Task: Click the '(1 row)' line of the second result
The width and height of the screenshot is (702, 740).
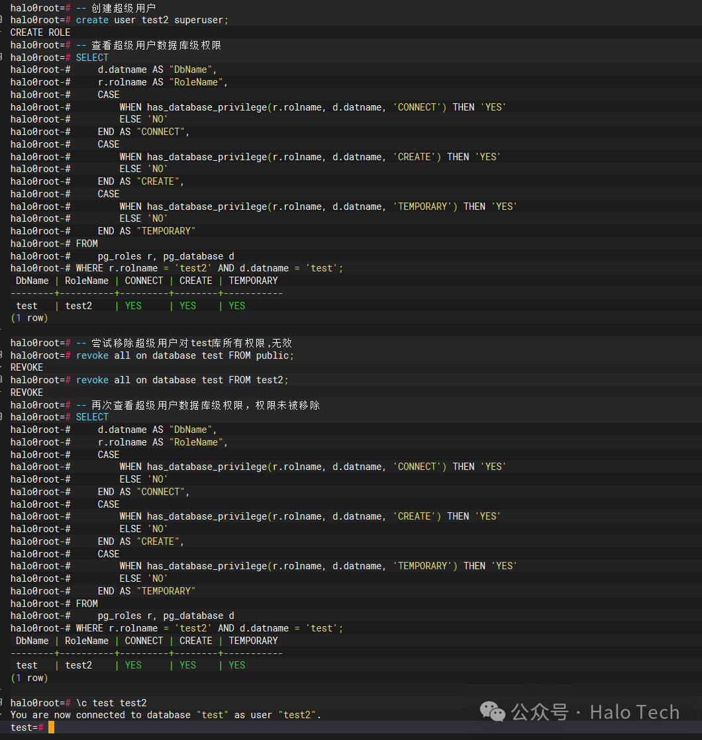Action: tap(29, 678)
